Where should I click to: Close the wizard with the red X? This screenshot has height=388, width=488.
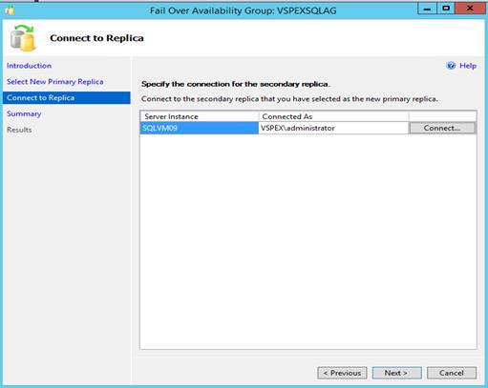click(470, 9)
